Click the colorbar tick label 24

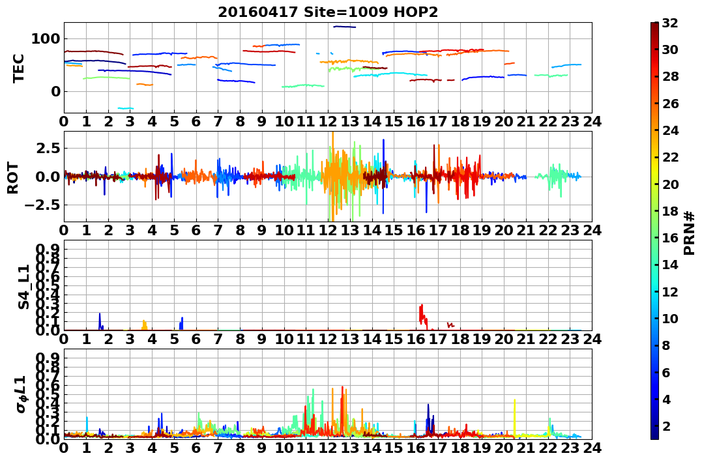(670, 130)
